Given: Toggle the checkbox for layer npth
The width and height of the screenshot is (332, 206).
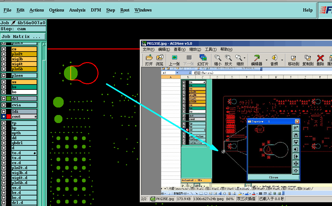Looking at the screenshot, I should click(4, 133).
